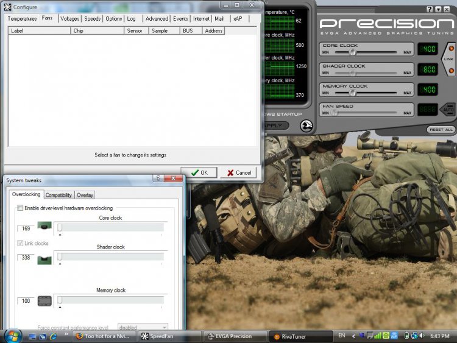Image resolution: width=457 pixels, height=343 pixels.
Task: Open the Voltages tab
Action: click(x=69, y=19)
